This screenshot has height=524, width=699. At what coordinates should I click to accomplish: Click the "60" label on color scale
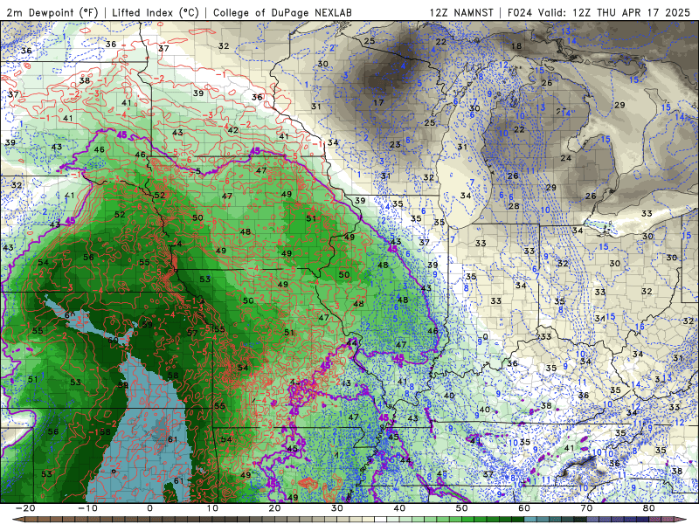[524, 508]
